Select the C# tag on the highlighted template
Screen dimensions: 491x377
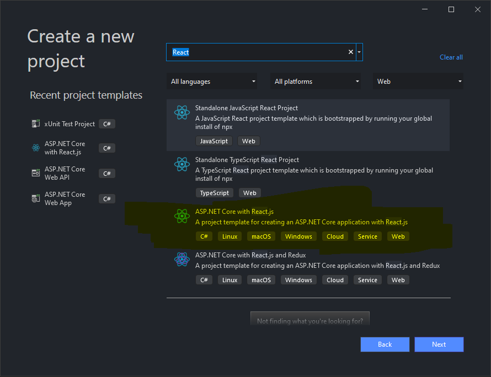[x=204, y=236]
